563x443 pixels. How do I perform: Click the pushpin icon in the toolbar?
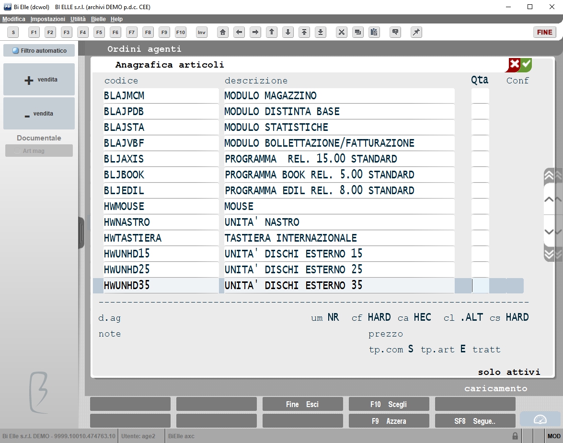[x=416, y=32]
